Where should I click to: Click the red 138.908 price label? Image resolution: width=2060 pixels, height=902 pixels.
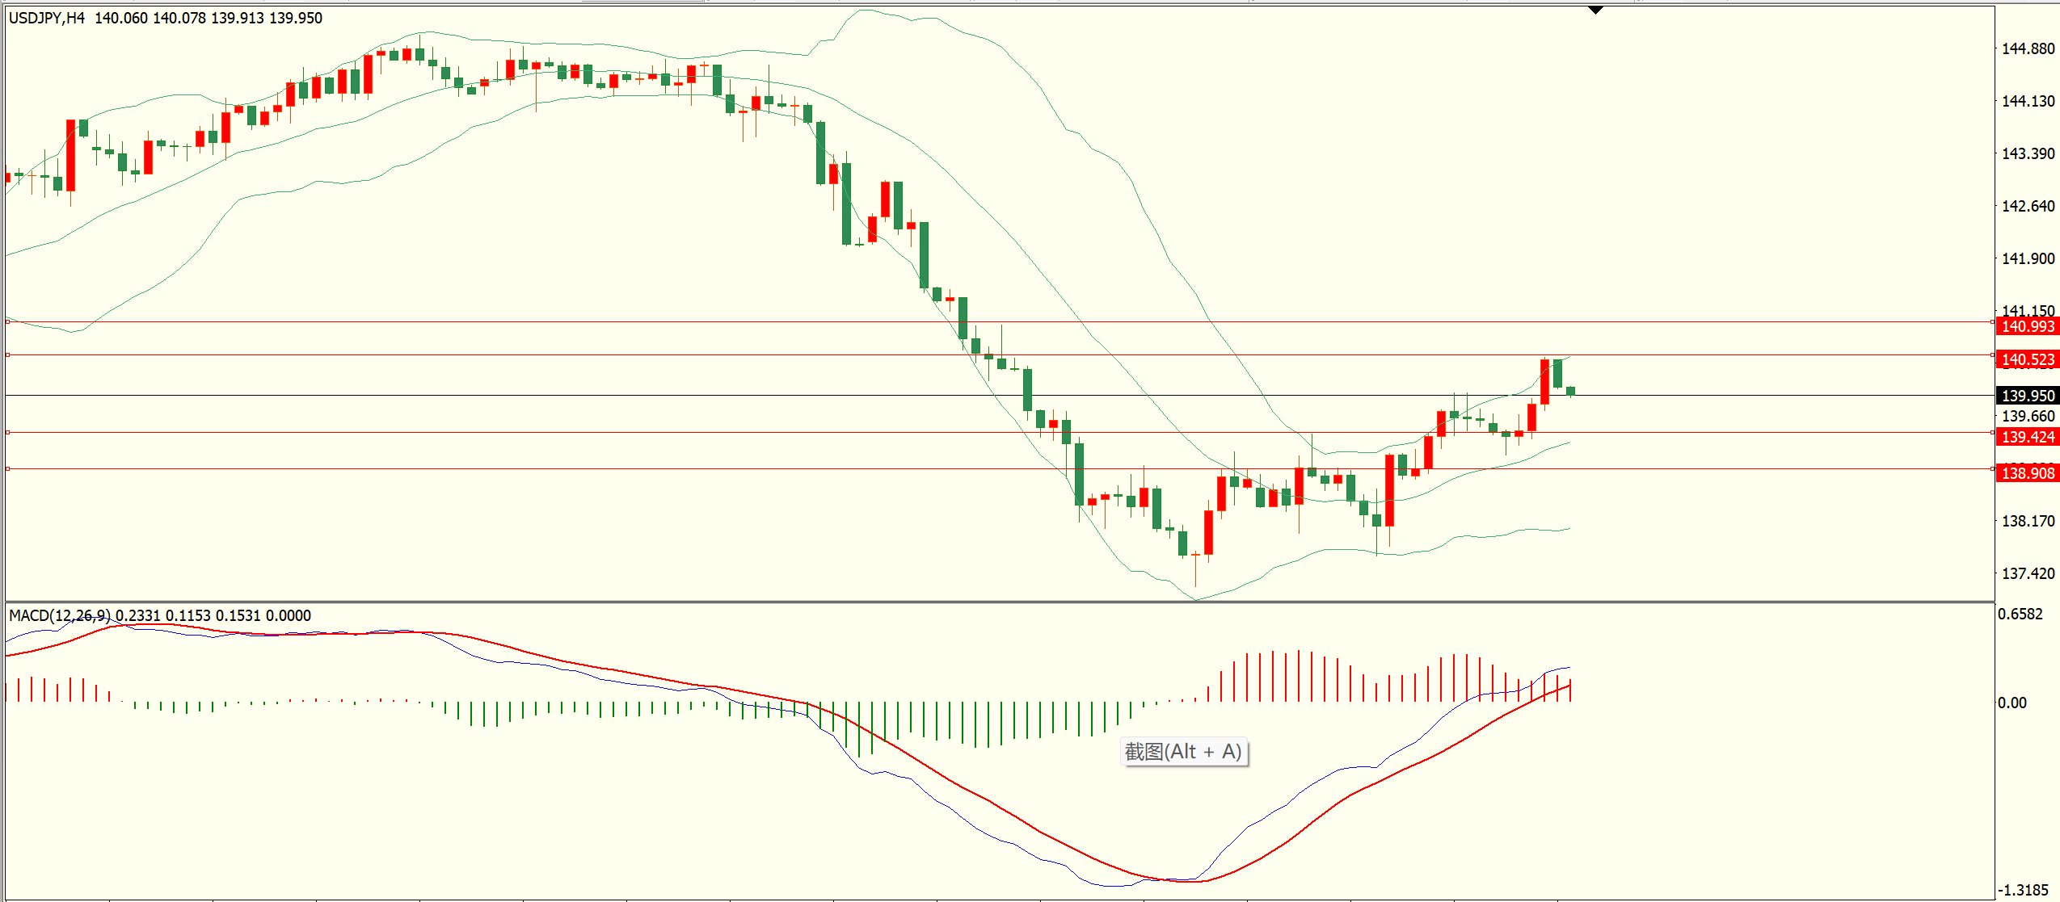(2027, 473)
